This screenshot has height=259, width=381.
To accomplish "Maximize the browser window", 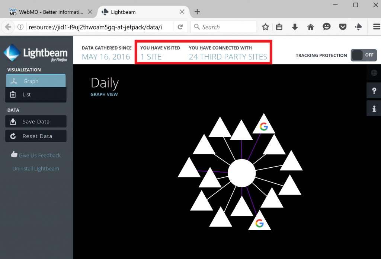I will (355, 5).
